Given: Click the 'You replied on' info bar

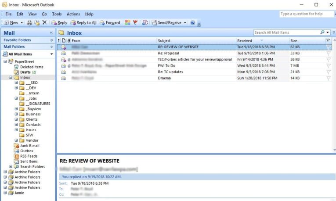Looking at the screenshot, I should tap(197, 177).
